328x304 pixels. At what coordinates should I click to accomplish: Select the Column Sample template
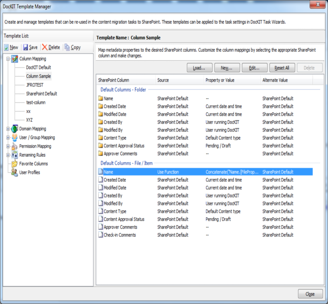click(x=38, y=76)
